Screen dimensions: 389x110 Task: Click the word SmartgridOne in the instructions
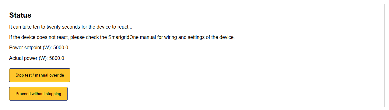pyautogui.click(x=123, y=37)
